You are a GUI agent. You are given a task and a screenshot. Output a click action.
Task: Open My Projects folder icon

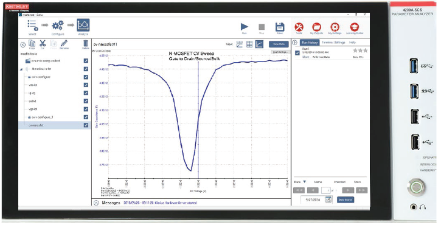317,27
